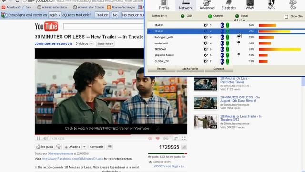Open the 360p quality menu

[x=166, y=138]
